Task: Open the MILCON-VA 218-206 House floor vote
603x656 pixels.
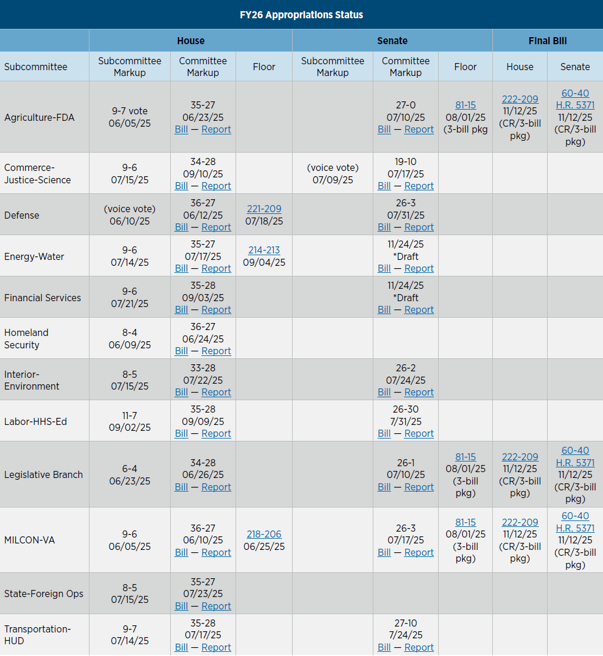Action: click(264, 534)
